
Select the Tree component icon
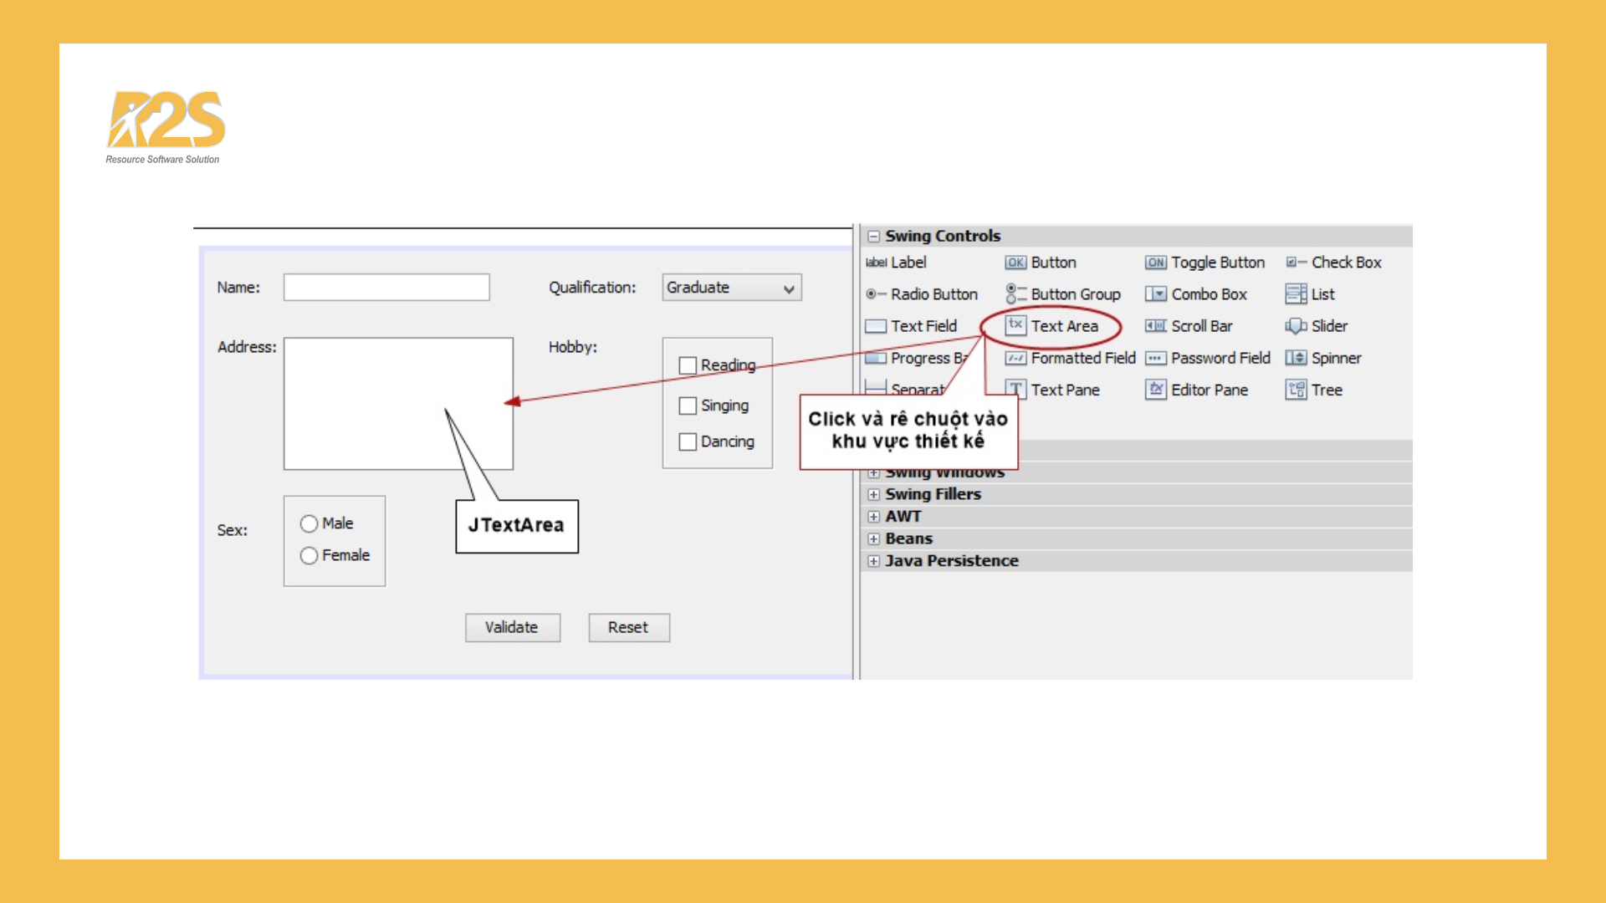1296,390
